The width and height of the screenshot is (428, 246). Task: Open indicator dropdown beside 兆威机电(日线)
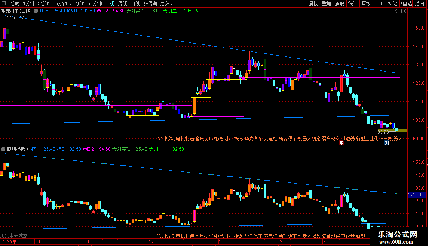36,11
